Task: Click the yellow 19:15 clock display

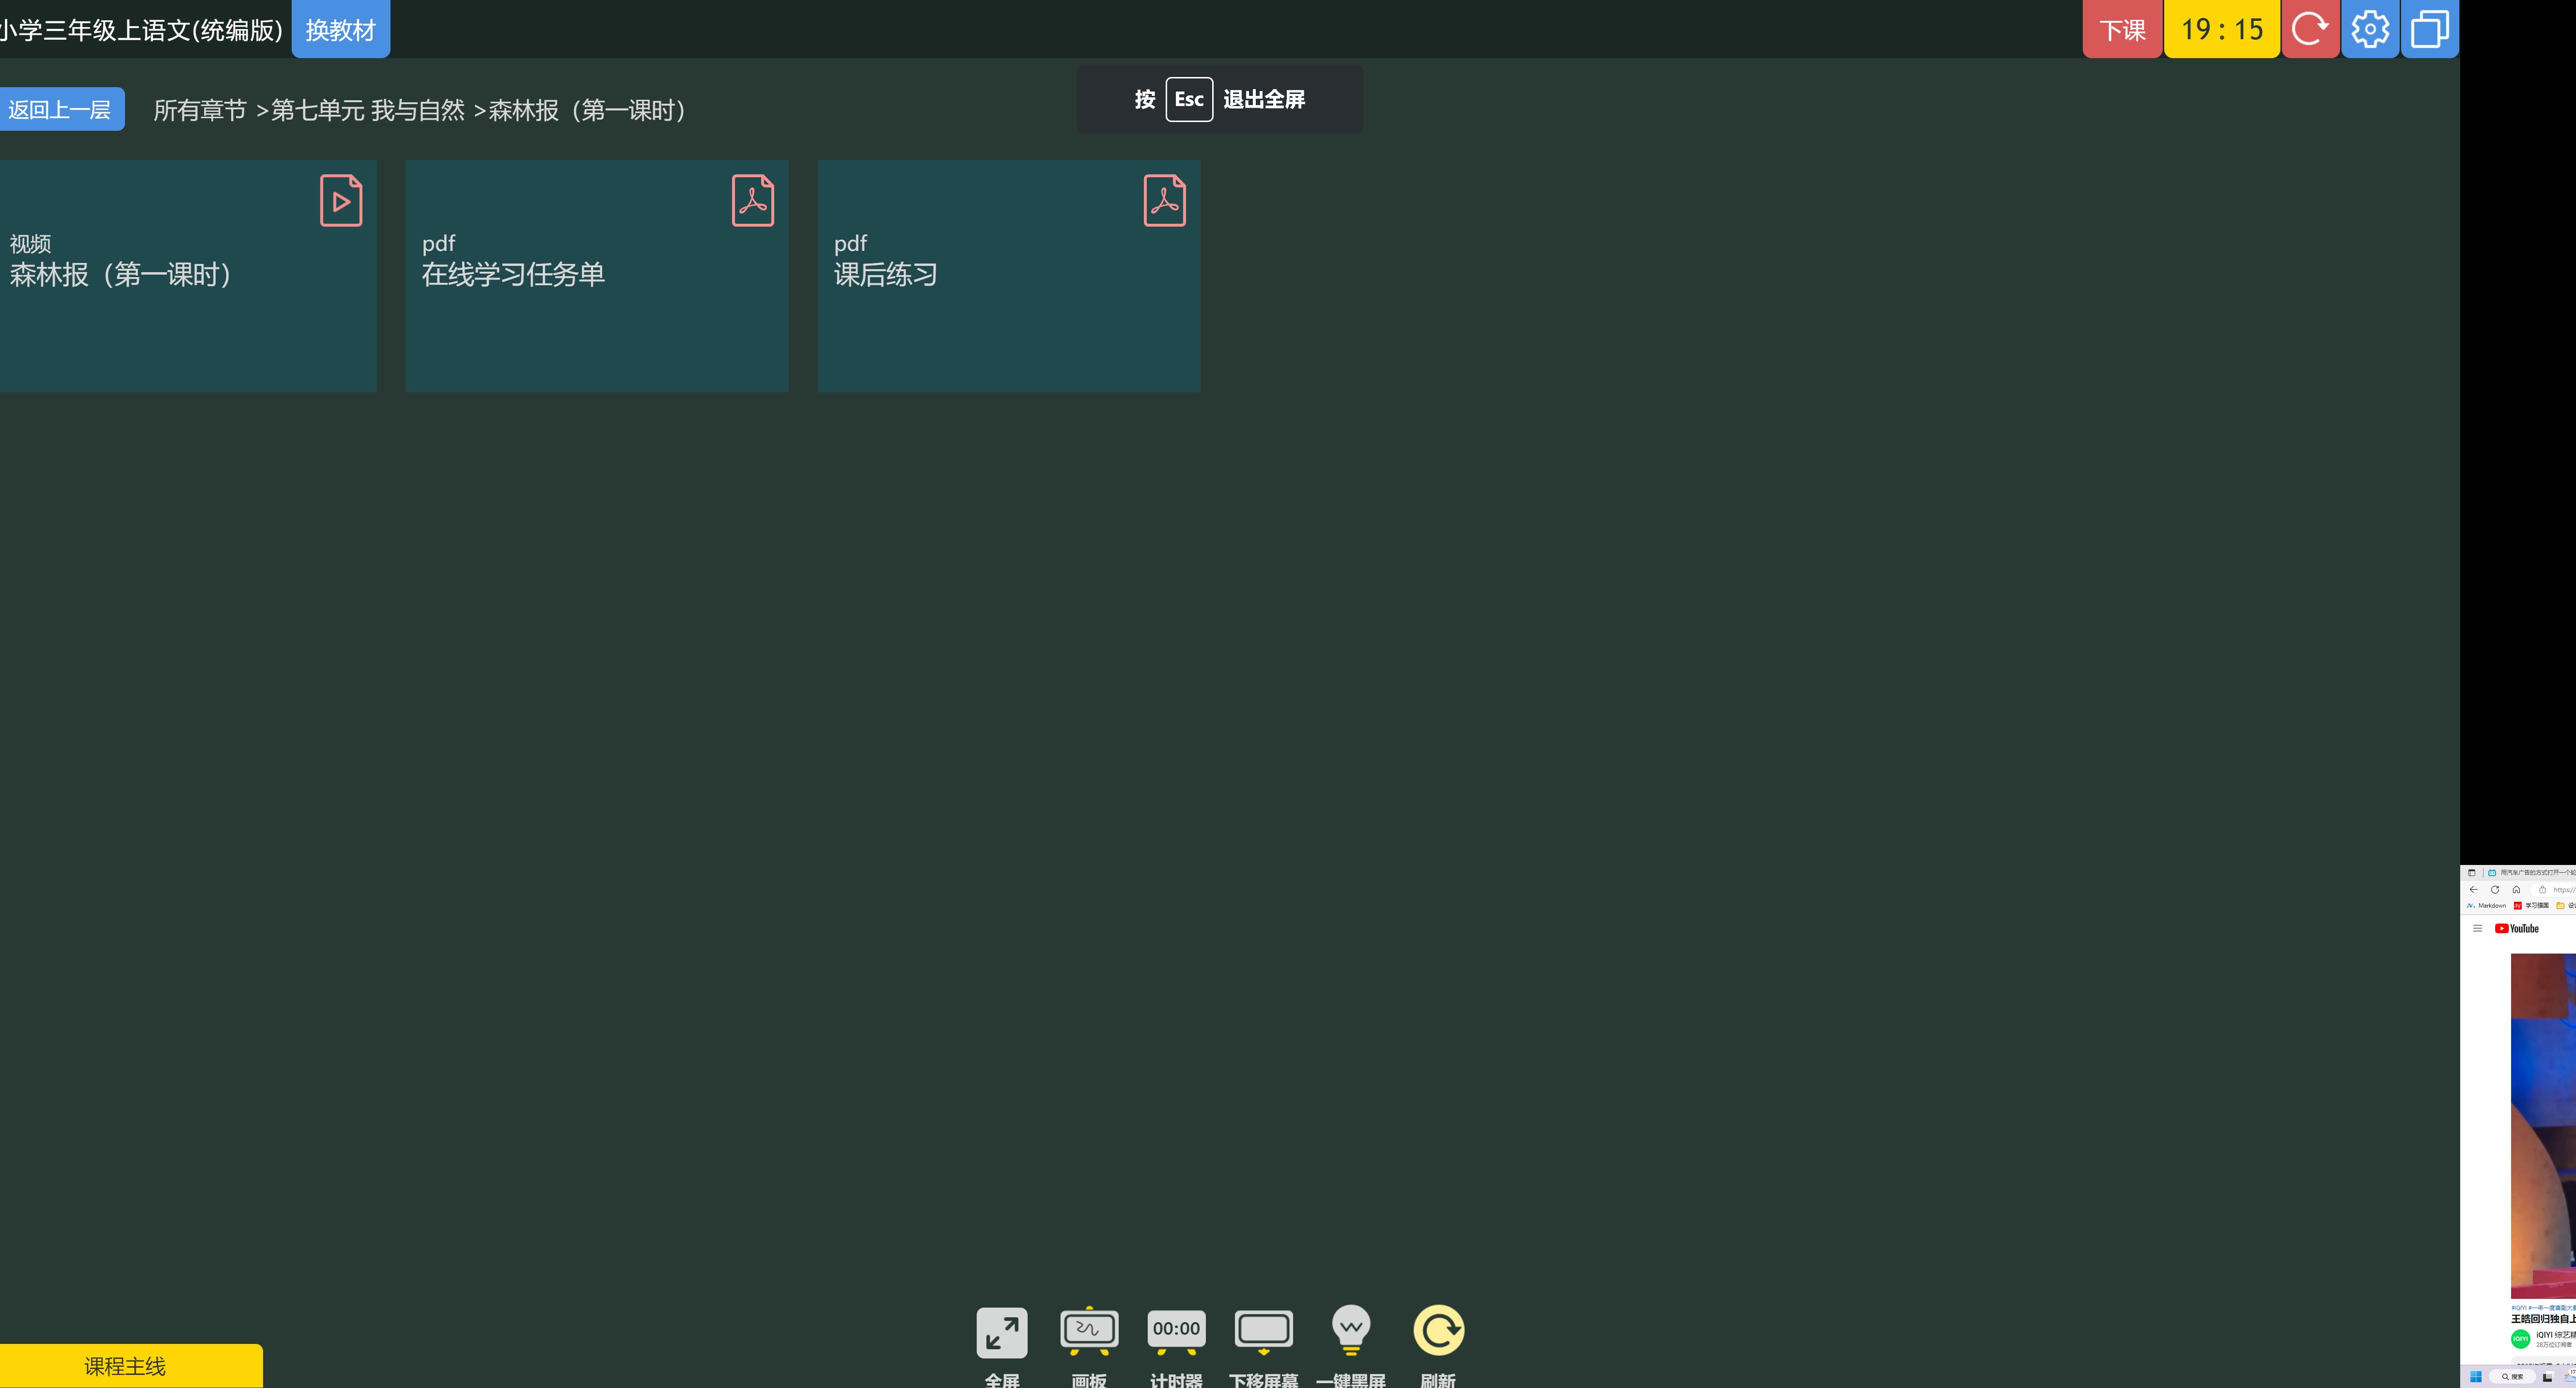Action: [2222, 29]
